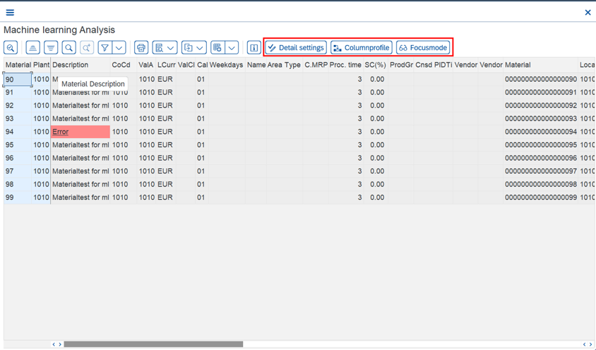The image size is (596, 350).
Task: Sort the table in descending order
Action: point(51,48)
